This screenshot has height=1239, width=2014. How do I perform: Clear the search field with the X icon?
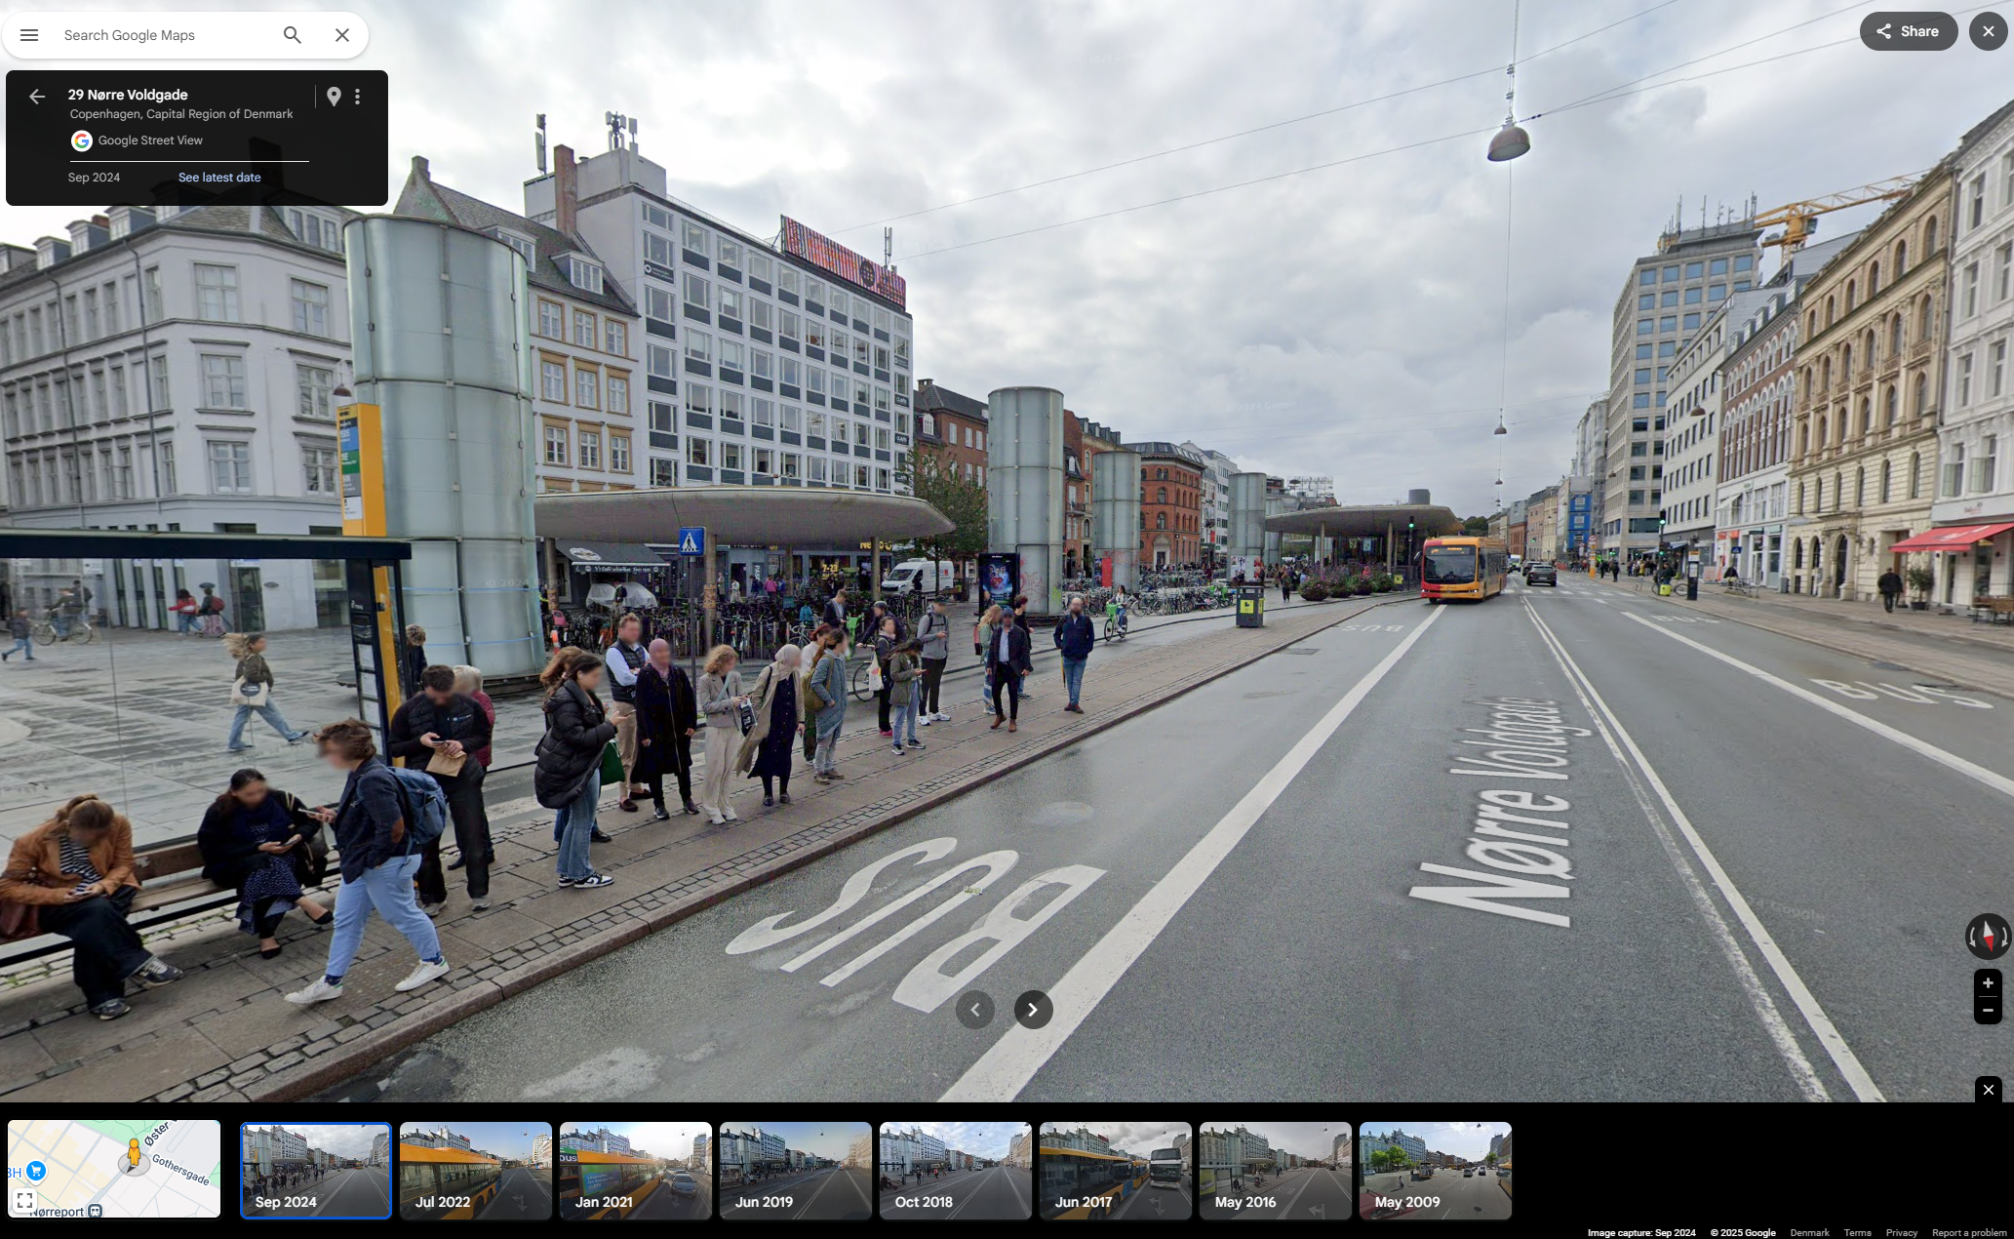click(x=341, y=34)
